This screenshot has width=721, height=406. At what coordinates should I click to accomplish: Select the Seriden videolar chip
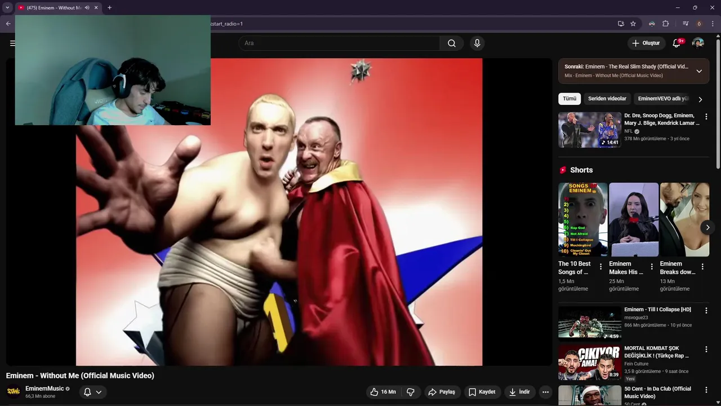click(607, 99)
